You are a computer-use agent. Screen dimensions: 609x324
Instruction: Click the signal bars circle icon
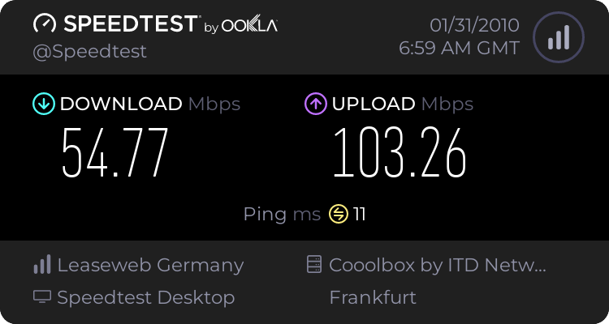(x=559, y=37)
